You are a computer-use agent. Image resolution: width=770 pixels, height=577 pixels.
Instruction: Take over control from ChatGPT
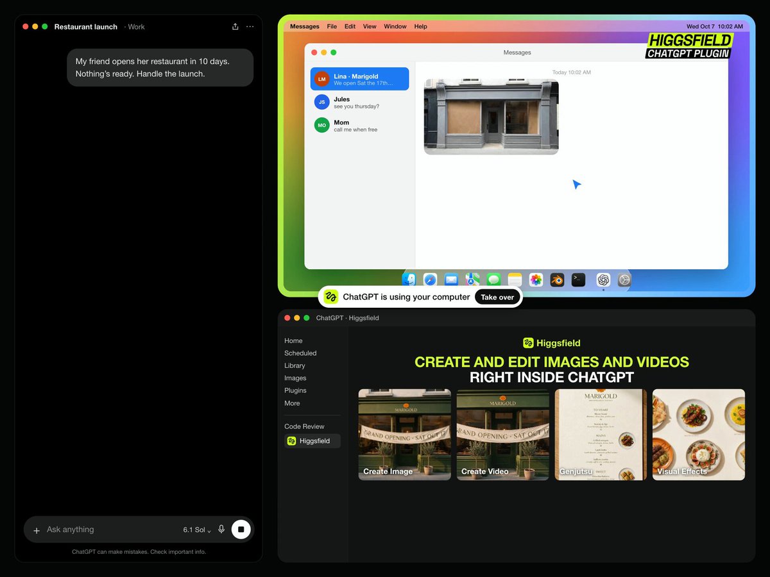(x=497, y=297)
